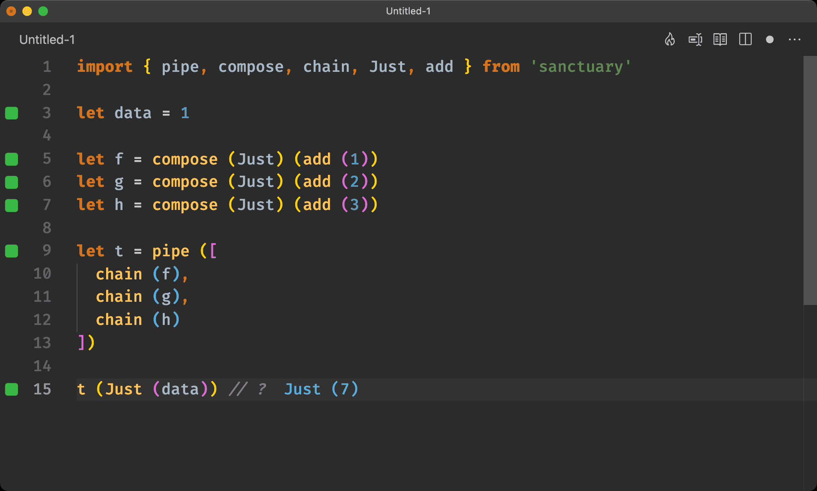This screenshot has width=817, height=491.
Task: Click 't (Just (data))' expression on line 15
Action: pos(147,389)
